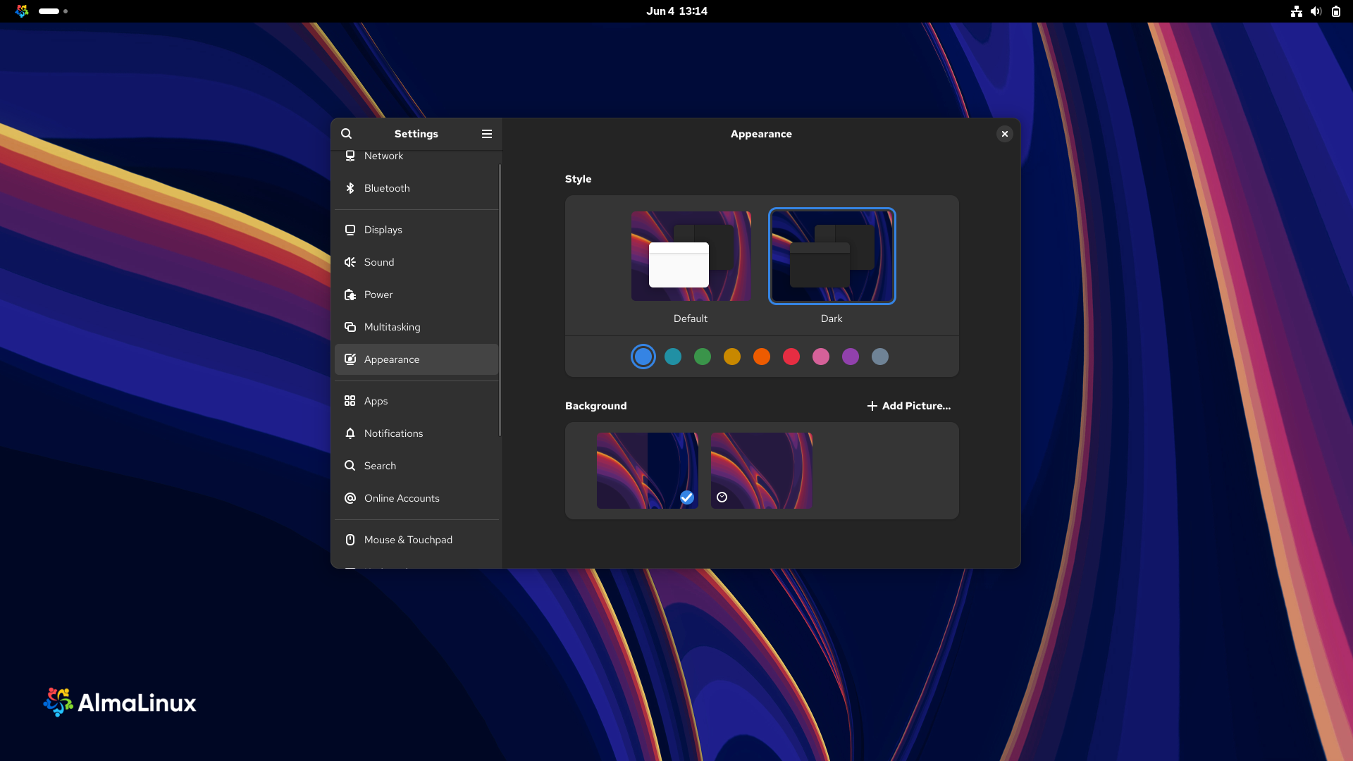Choose the red accent color

click(x=791, y=357)
